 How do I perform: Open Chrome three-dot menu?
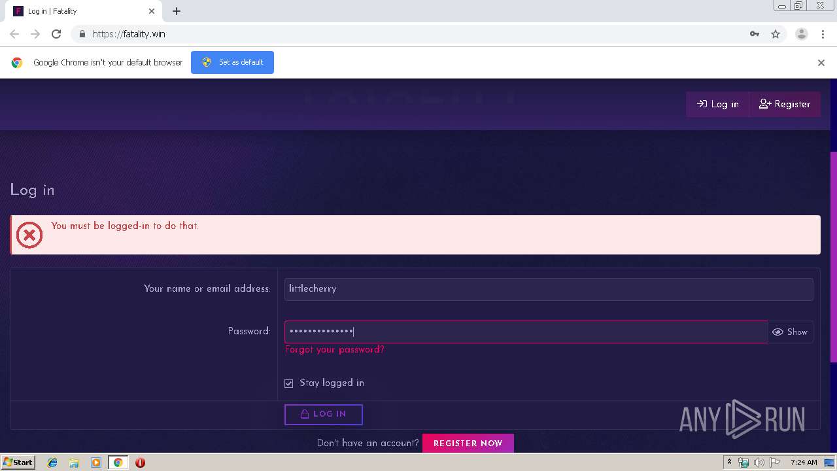point(823,34)
